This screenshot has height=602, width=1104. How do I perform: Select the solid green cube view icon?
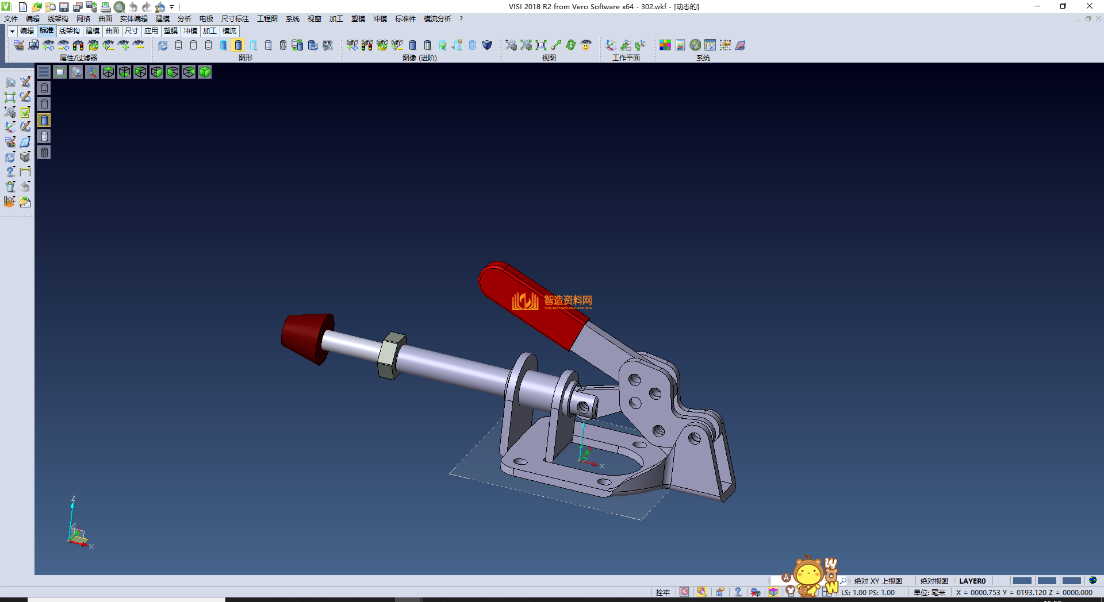205,72
